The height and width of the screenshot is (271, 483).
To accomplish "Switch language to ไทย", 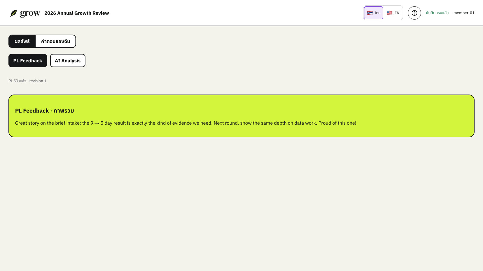I will click(373, 13).
